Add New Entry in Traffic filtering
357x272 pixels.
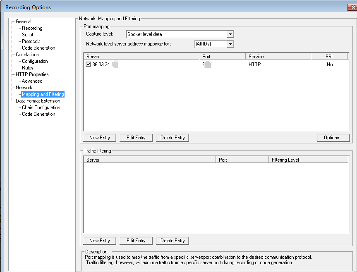pos(100,241)
